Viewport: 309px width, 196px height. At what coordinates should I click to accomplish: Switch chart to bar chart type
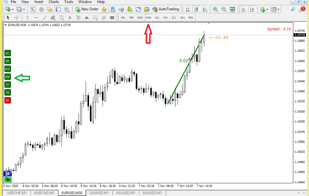click(x=188, y=9)
